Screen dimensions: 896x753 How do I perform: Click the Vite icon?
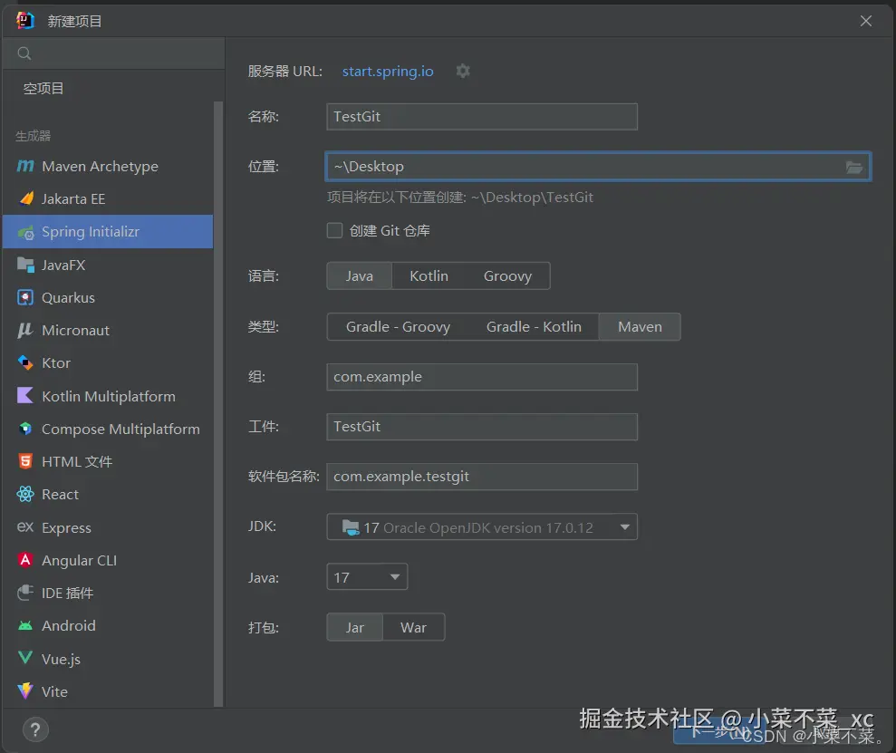tap(25, 691)
